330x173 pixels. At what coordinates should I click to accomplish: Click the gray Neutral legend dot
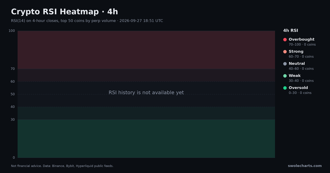coord(285,64)
